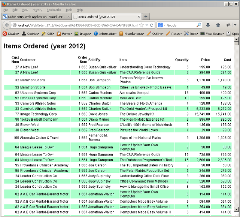The image size is (240, 217).
Task: Go to the Home page icon
Action: coord(218,25)
